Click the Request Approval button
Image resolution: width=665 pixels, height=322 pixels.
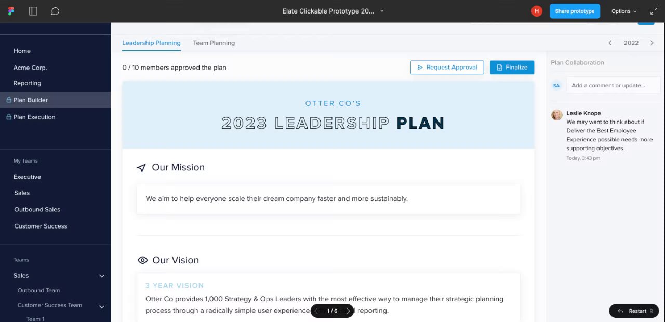click(x=447, y=68)
